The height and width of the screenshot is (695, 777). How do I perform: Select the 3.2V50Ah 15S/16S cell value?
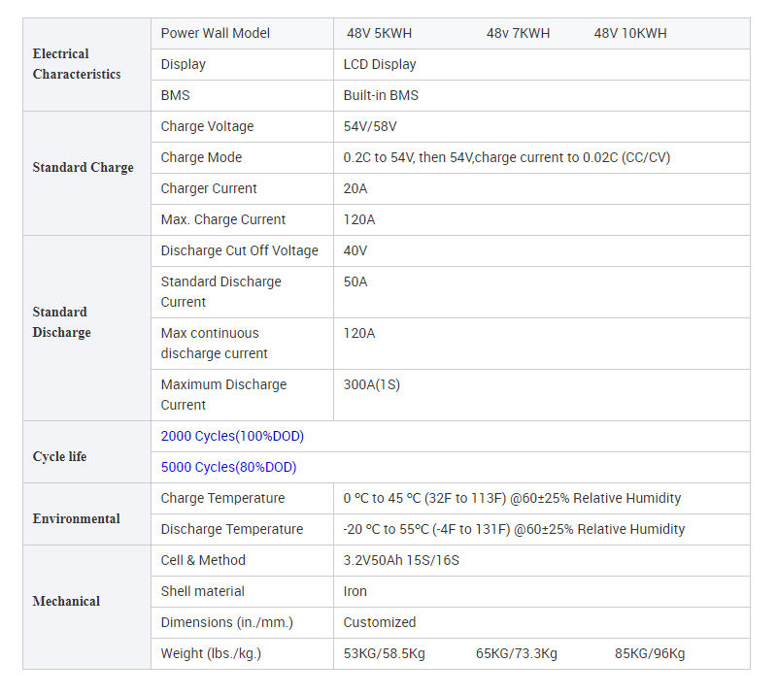(x=401, y=560)
